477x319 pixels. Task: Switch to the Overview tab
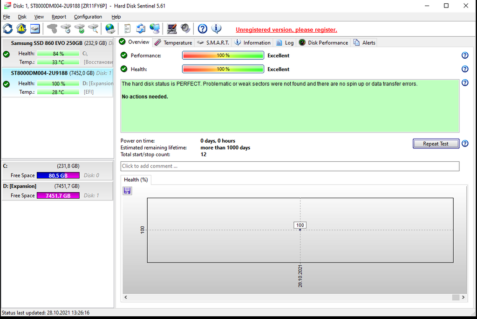[134, 42]
